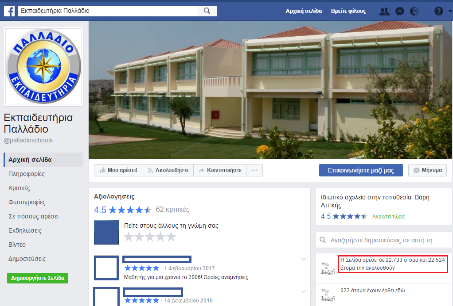Select Αρχική σελίδα in left sidebar
The image size is (453, 306).
[x=43, y=160]
